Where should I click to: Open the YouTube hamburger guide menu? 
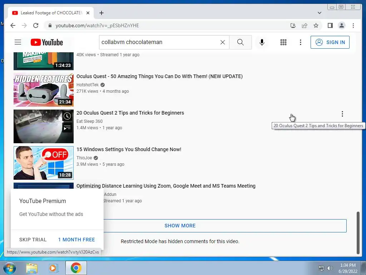[x=18, y=42]
